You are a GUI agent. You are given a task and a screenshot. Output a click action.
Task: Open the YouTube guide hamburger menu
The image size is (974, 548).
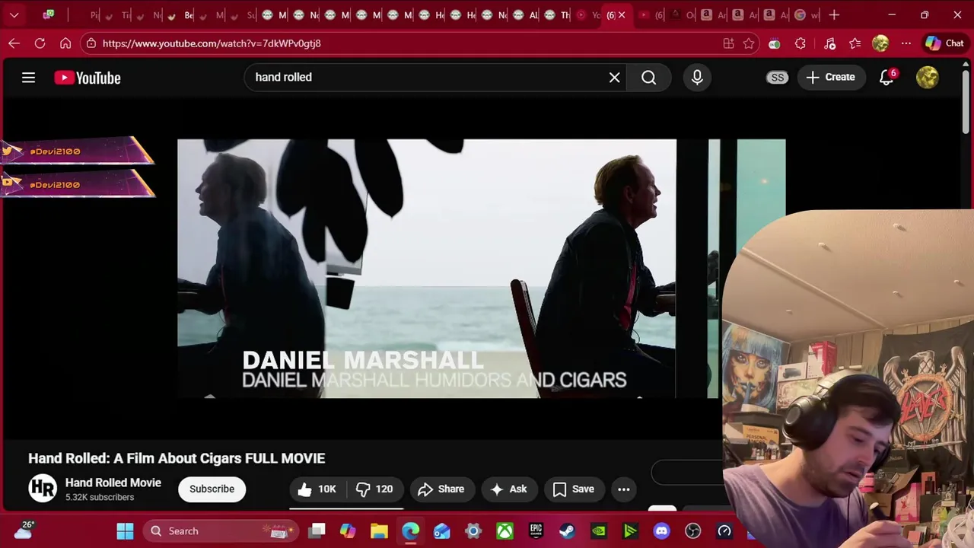[x=28, y=78]
